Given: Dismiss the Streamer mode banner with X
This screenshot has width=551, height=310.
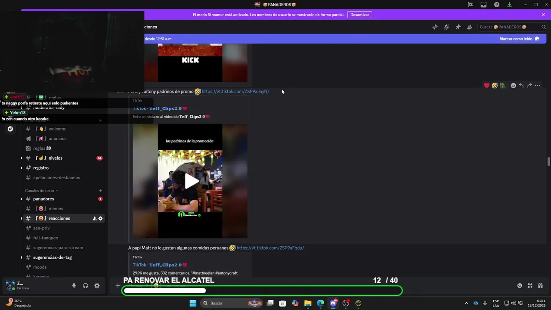Looking at the screenshot, I should pos(543,15).
